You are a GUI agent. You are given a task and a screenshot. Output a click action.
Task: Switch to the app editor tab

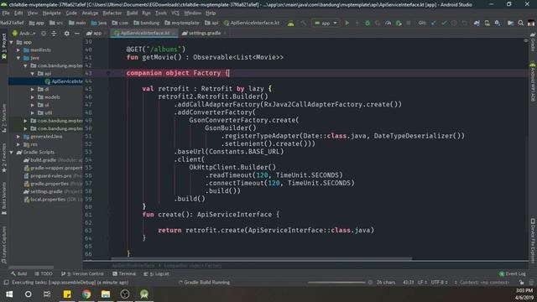96,34
